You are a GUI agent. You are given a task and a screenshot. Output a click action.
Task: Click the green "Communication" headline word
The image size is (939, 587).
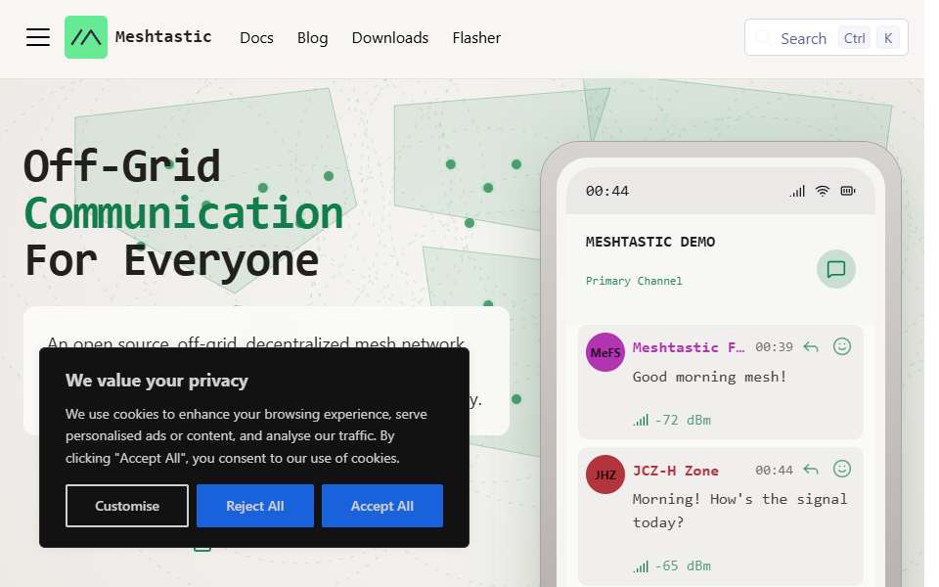pos(184,213)
